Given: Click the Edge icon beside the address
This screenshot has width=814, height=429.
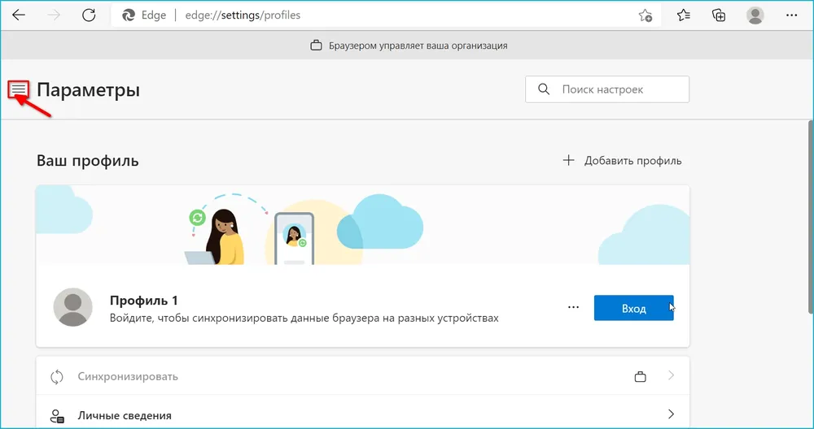Looking at the screenshot, I should (x=129, y=15).
